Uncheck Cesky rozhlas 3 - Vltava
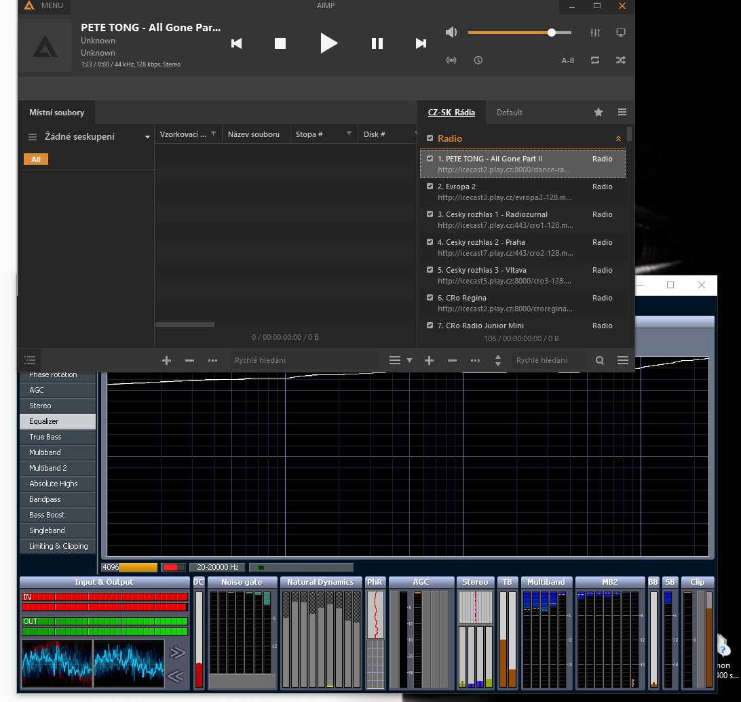The height and width of the screenshot is (702, 741). (430, 270)
